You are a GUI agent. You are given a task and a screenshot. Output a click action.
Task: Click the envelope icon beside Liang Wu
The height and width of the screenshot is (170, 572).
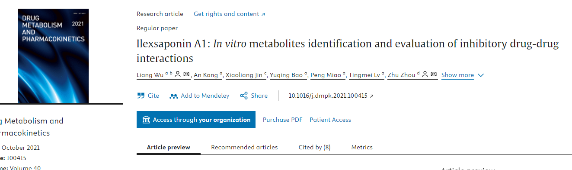[186, 74]
